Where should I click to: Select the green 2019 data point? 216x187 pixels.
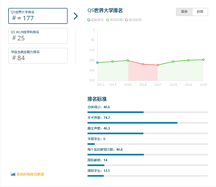188,60
